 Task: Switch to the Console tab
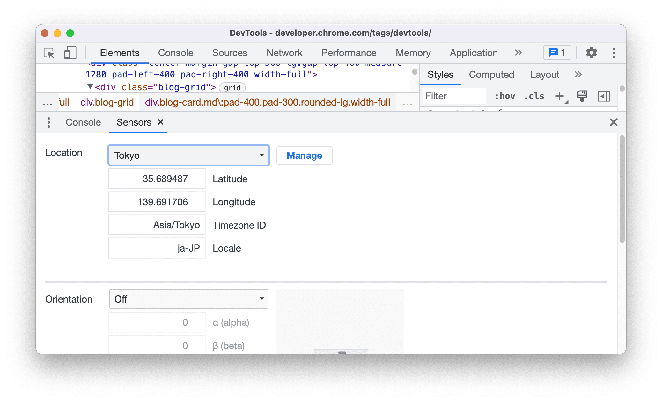point(83,122)
